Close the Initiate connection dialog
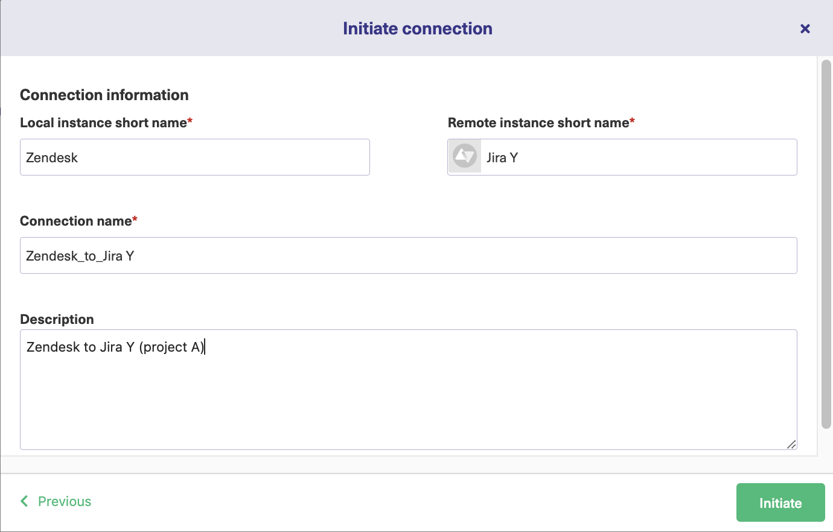 click(x=805, y=28)
